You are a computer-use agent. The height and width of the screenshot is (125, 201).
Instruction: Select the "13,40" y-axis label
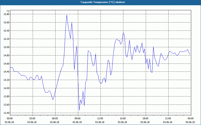click(7, 113)
